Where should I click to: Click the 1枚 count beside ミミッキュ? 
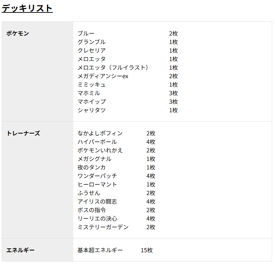[x=174, y=85]
